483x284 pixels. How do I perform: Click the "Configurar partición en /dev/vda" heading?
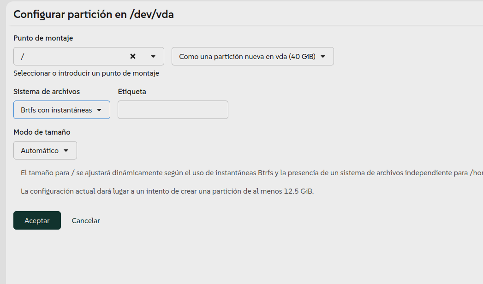pyautogui.click(x=93, y=14)
